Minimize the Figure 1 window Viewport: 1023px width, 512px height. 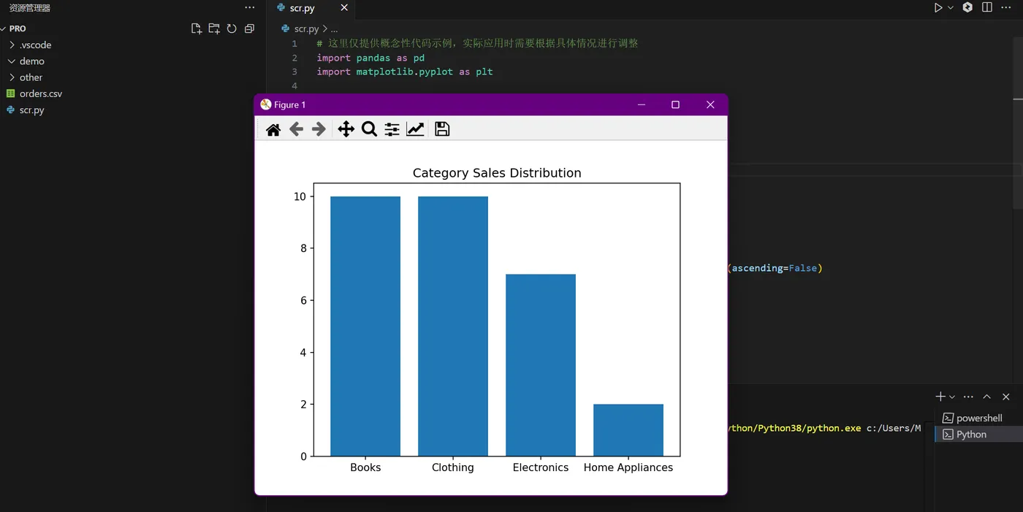click(642, 104)
